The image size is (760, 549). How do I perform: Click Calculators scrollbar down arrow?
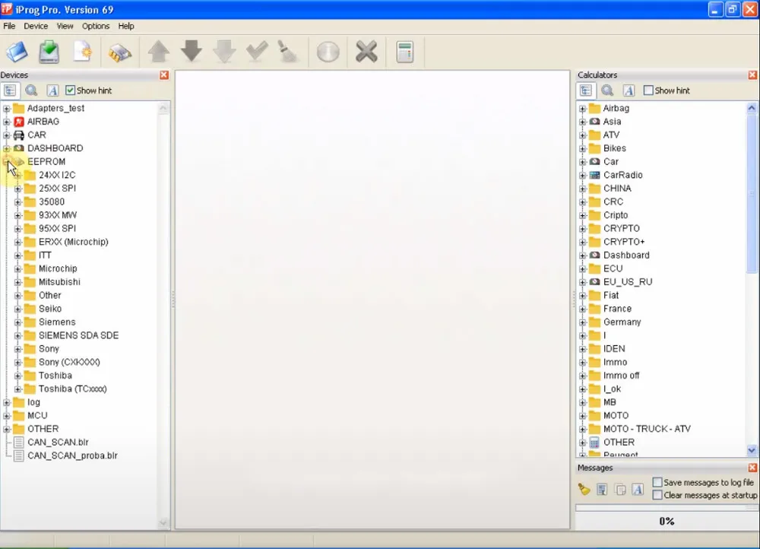point(752,451)
